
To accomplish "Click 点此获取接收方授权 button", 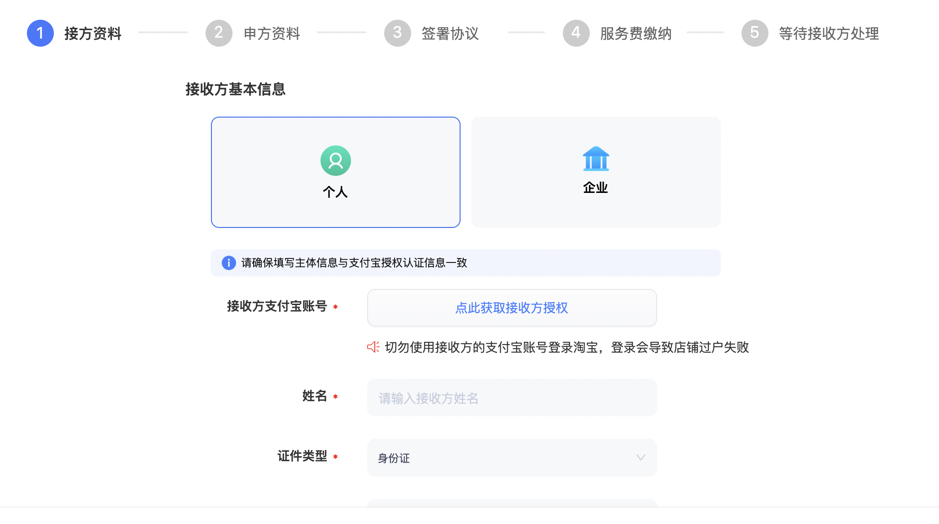I will click(x=512, y=308).
